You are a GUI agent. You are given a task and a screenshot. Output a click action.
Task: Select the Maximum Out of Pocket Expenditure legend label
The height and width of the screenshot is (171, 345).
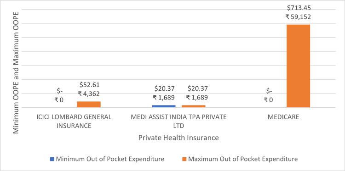243,159
